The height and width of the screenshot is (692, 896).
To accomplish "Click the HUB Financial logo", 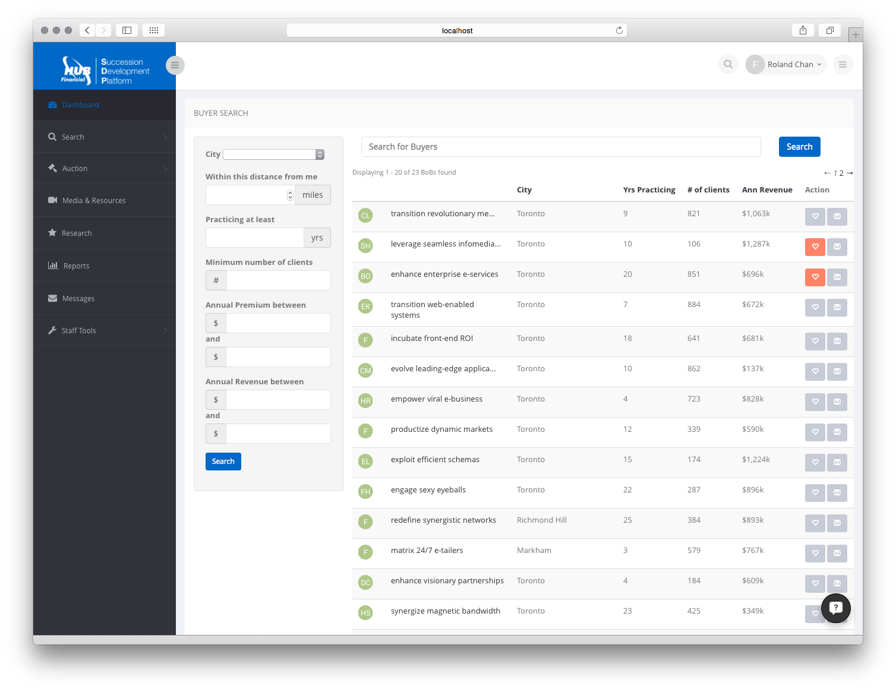I will 105,71.
